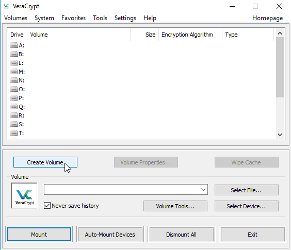291x250 pixels.
Task: Choose the P: drive icon
Action: tap(14, 98)
